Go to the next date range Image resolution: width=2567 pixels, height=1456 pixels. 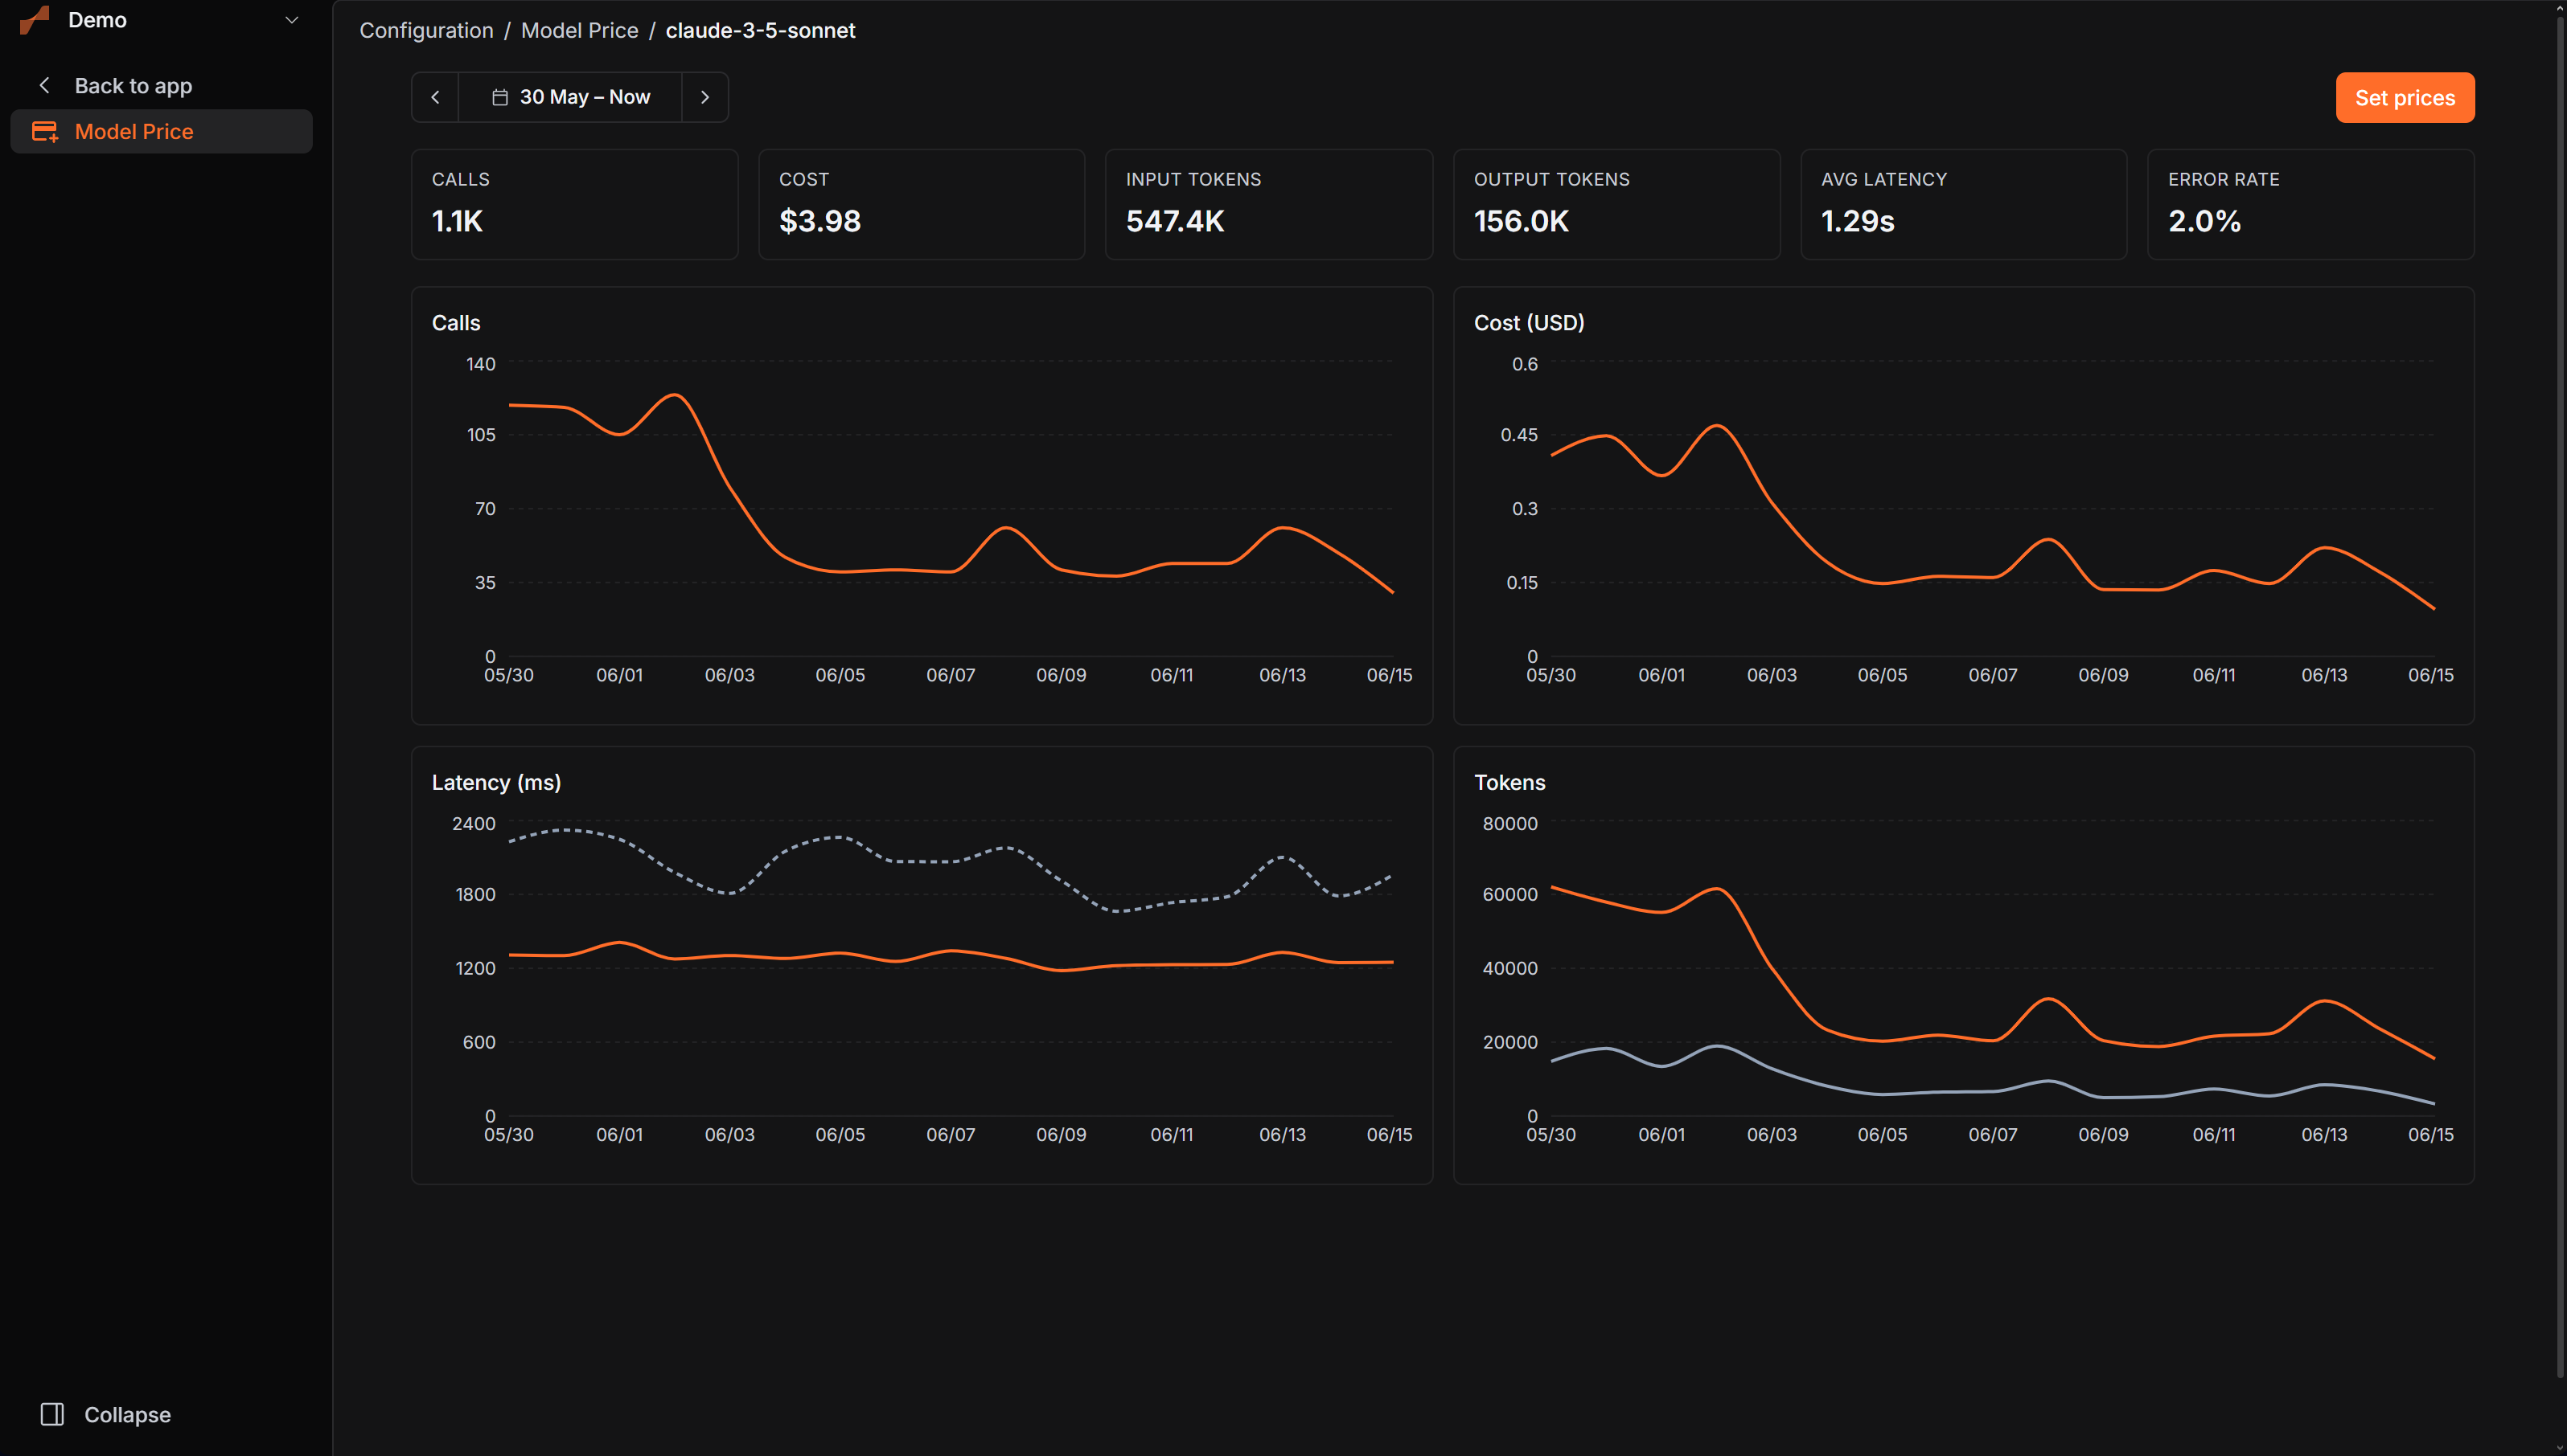click(x=704, y=97)
